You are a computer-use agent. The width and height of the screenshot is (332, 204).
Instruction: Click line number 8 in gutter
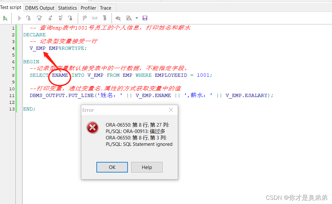coord(13,75)
